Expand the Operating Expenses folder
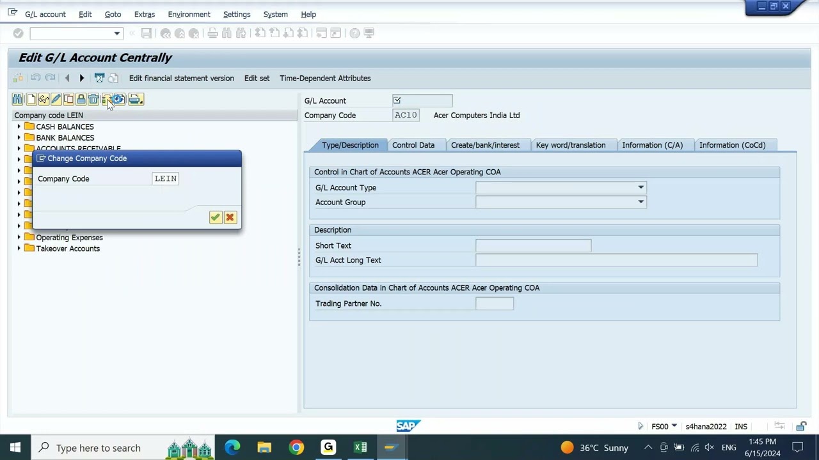 click(19, 237)
